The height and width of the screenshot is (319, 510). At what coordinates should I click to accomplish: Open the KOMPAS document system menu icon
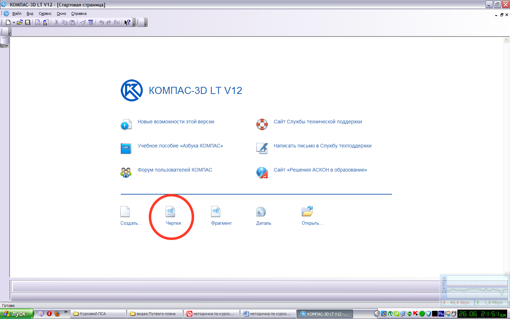coord(6,13)
